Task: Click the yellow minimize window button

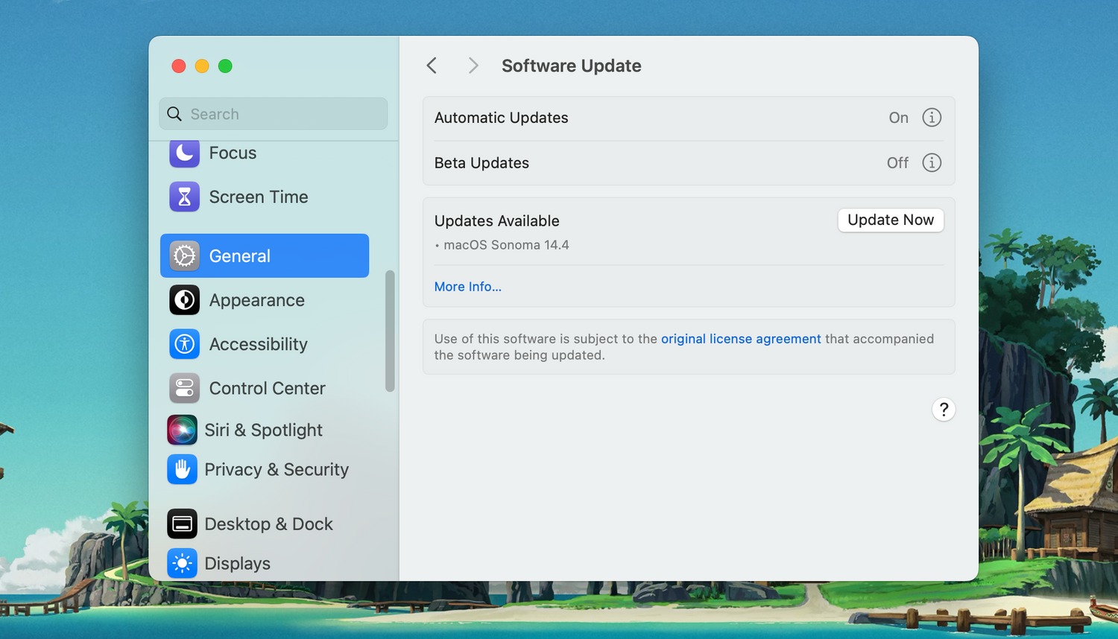Action: point(202,66)
